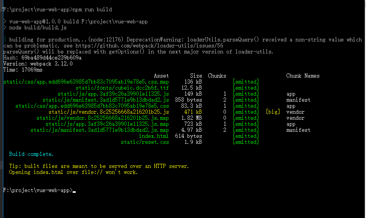The image size is (366, 218).
Task: Click the bottom command prompt cursor
Action: pyautogui.click(x=74, y=192)
